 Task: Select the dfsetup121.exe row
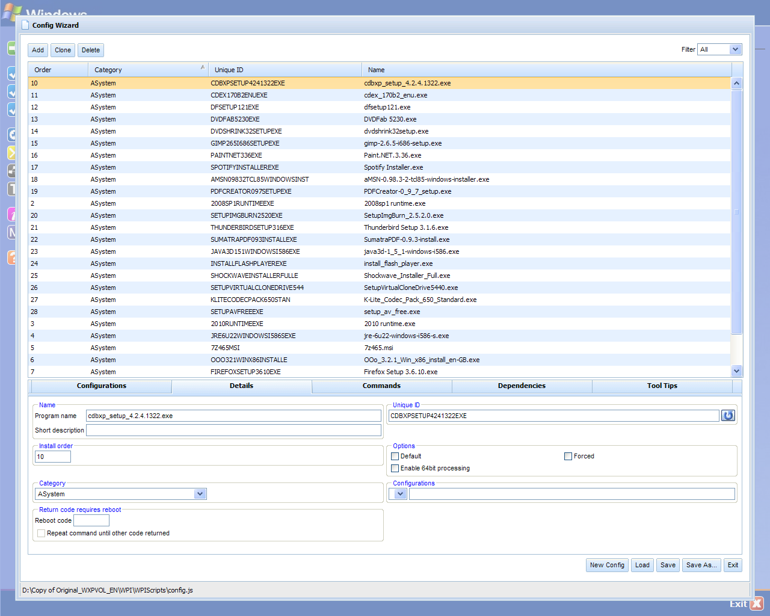[380, 107]
